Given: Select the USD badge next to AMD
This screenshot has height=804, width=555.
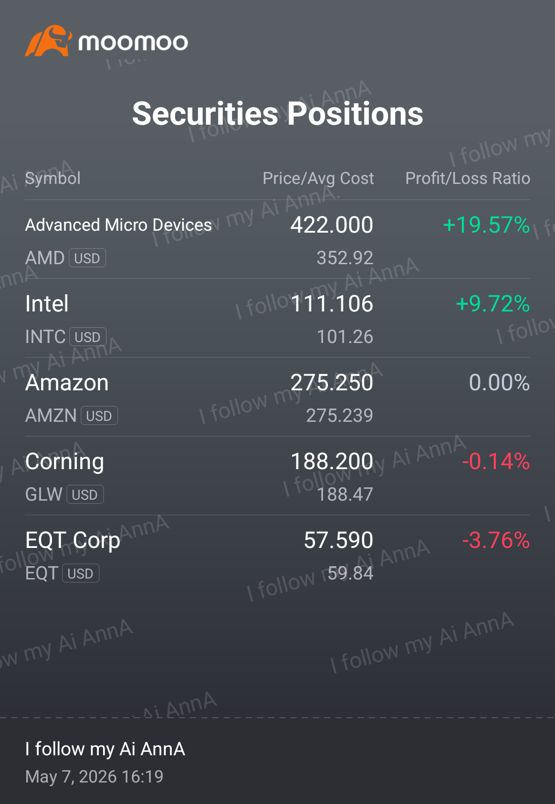Looking at the screenshot, I should (x=87, y=258).
